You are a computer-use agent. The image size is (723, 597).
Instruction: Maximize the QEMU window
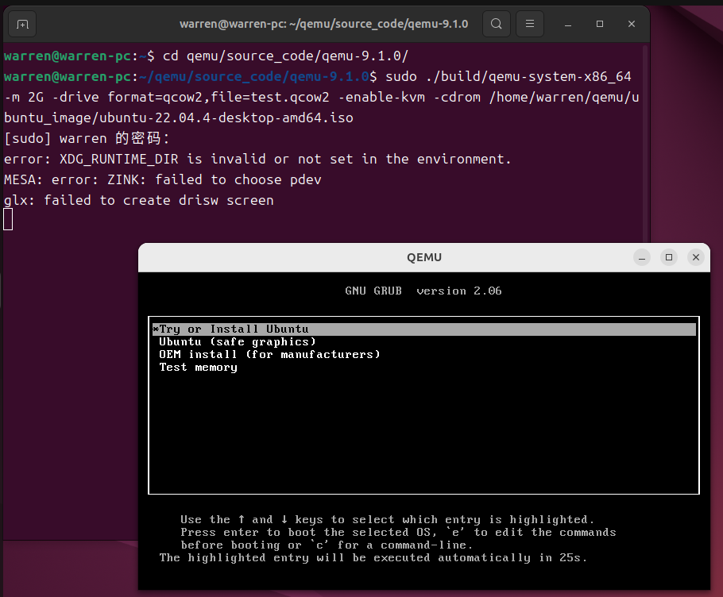coord(669,257)
